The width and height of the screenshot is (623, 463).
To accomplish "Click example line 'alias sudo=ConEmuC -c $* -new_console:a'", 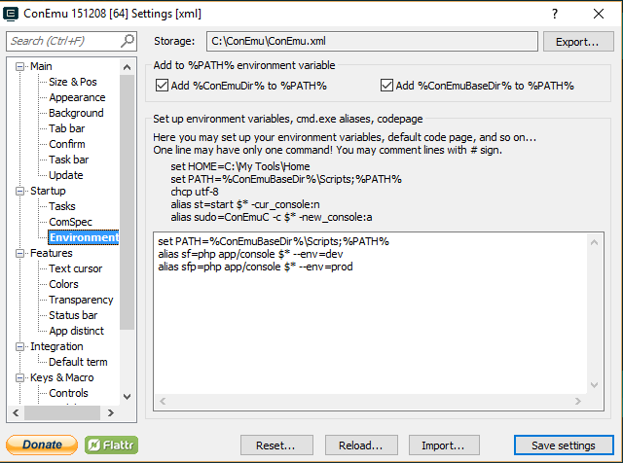I will coord(272,217).
